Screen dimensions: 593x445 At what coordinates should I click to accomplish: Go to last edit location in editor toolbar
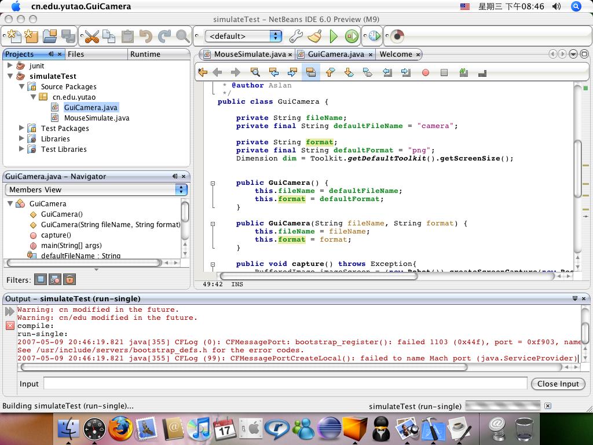pyautogui.click(x=203, y=72)
